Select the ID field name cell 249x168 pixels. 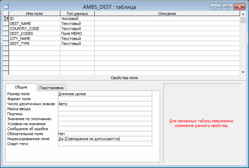pyautogui.click(x=34, y=19)
